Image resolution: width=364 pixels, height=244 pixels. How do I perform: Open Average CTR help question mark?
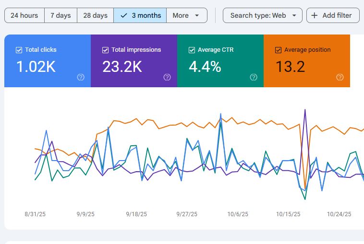[254, 77]
